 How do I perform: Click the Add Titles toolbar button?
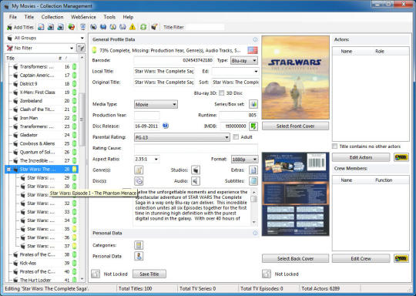tap(21, 27)
